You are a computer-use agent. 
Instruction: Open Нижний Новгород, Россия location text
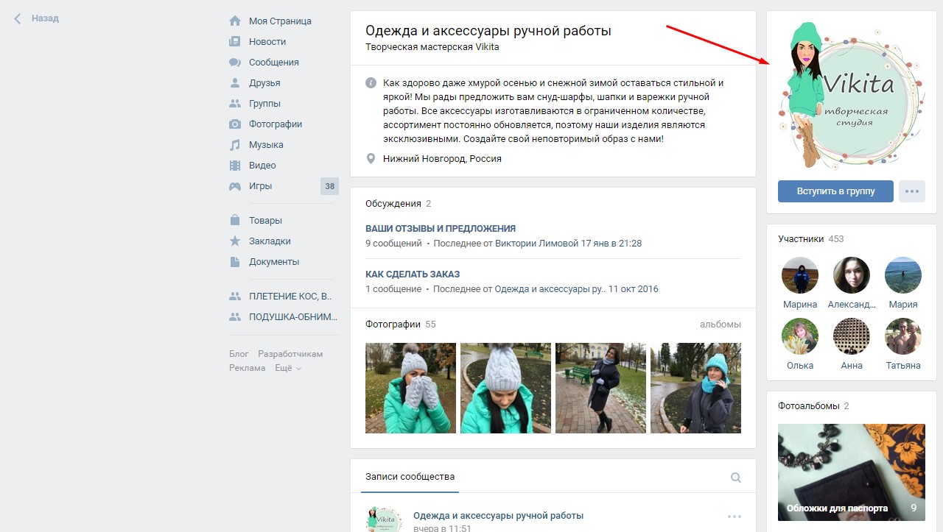tap(442, 159)
